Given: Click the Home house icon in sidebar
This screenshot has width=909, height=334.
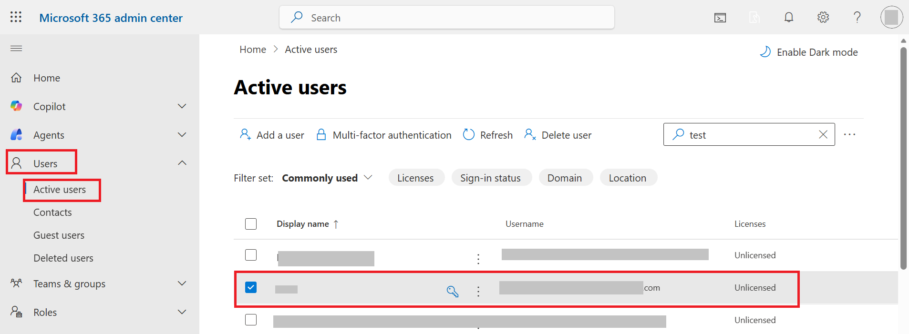Looking at the screenshot, I should (16, 78).
